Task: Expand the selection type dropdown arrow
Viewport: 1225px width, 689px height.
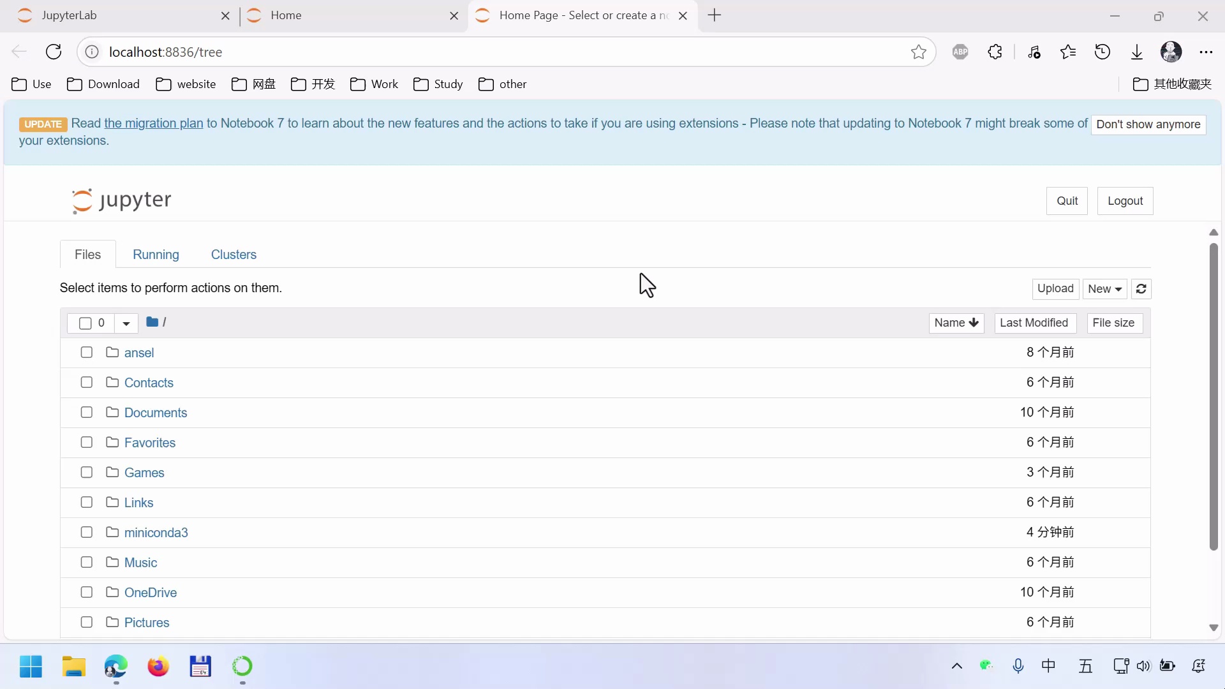Action: [x=126, y=323]
